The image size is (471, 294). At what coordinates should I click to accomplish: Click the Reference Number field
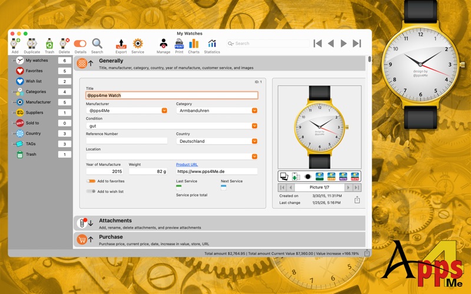[x=127, y=141]
